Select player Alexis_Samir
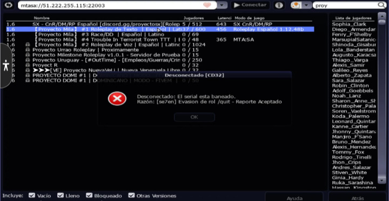This screenshot has width=389, height=201. coord(348,65)
